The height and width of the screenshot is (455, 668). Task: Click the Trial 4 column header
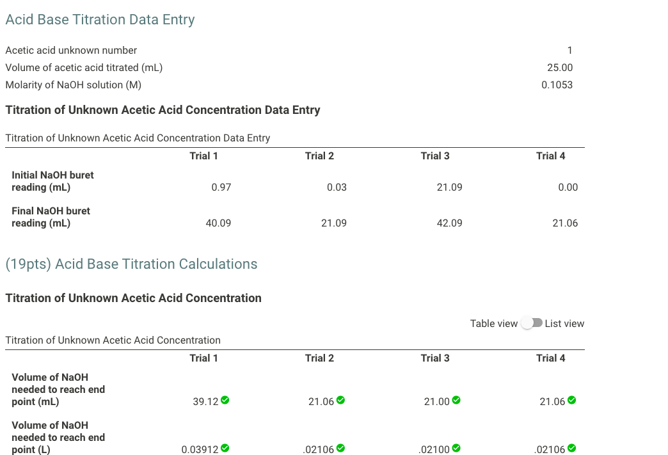550,156
